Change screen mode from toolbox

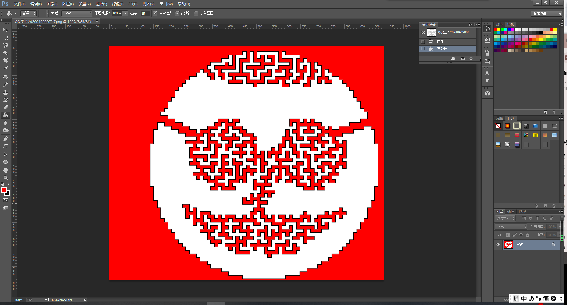[x=6, y=208]
